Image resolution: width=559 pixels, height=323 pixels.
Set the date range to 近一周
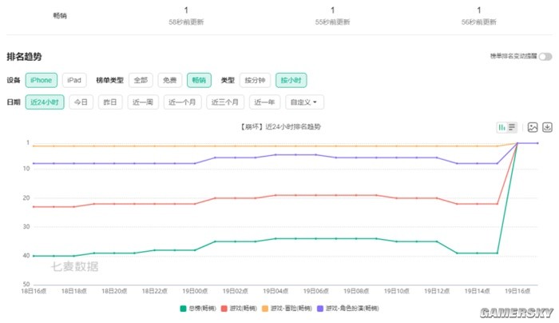(142, 102)
